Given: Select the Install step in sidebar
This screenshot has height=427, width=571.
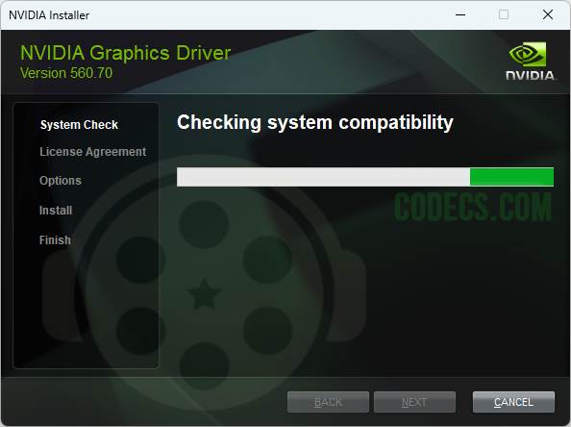Looking at the screenshot, I should pyautogui.click(x=56, y=211).
